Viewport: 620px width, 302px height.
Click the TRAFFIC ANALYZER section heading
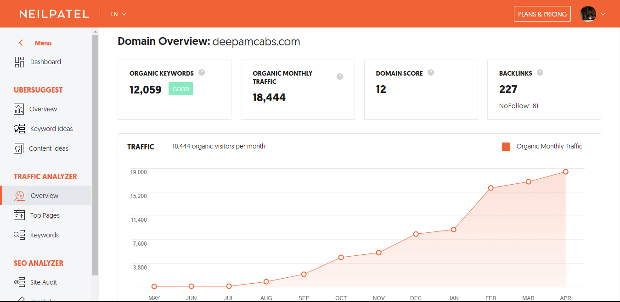[45, 176]
